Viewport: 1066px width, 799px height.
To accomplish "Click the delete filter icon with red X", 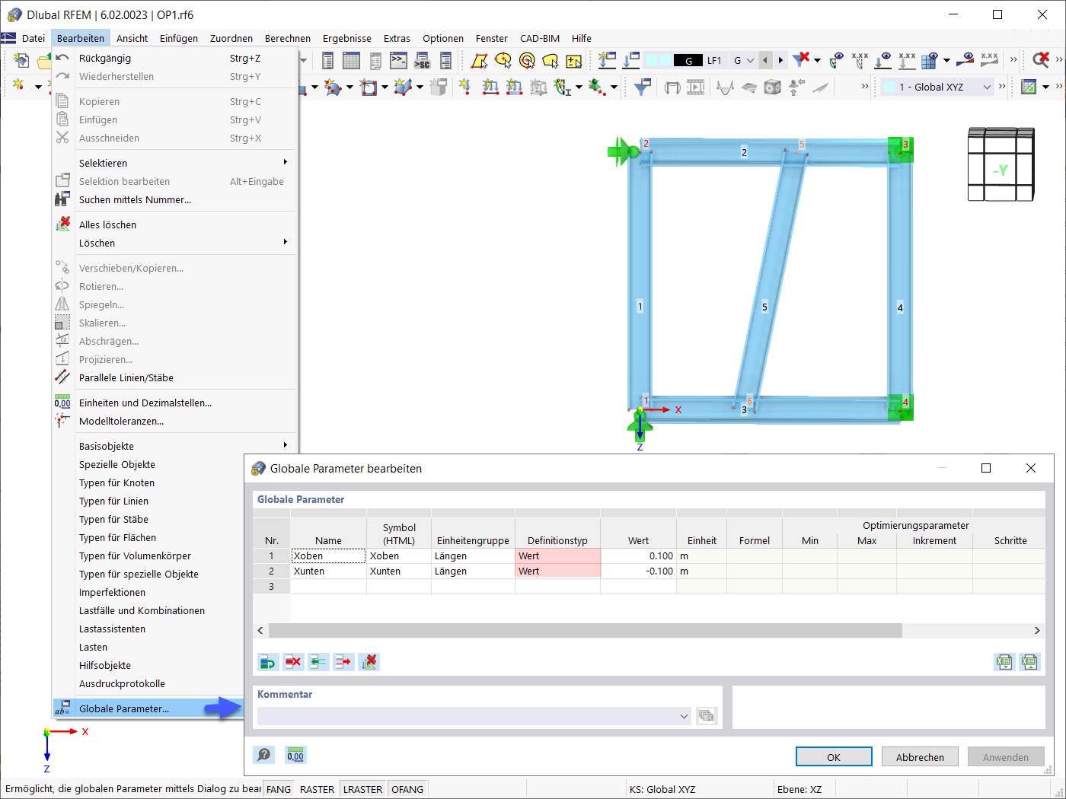I will [800, 59].
